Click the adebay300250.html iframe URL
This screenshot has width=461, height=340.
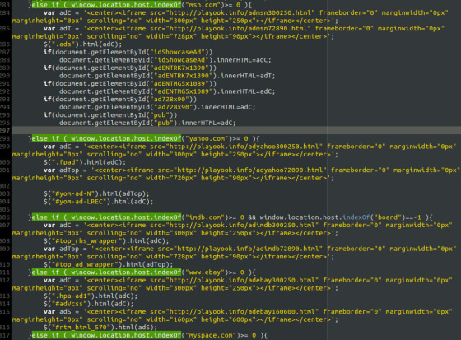click(242, 280)
